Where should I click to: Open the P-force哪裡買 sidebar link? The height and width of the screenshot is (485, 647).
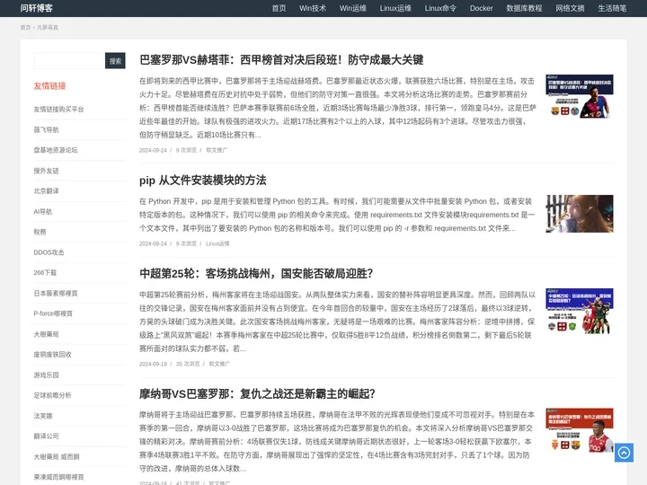[53, 313]
